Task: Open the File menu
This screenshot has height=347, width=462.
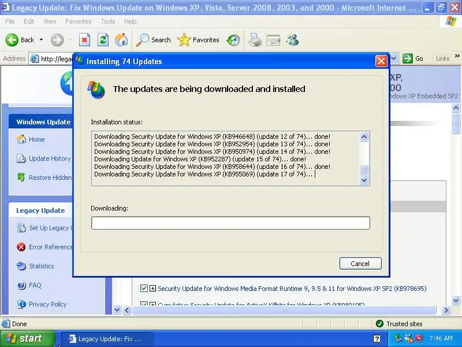Action: pos(10,21)
